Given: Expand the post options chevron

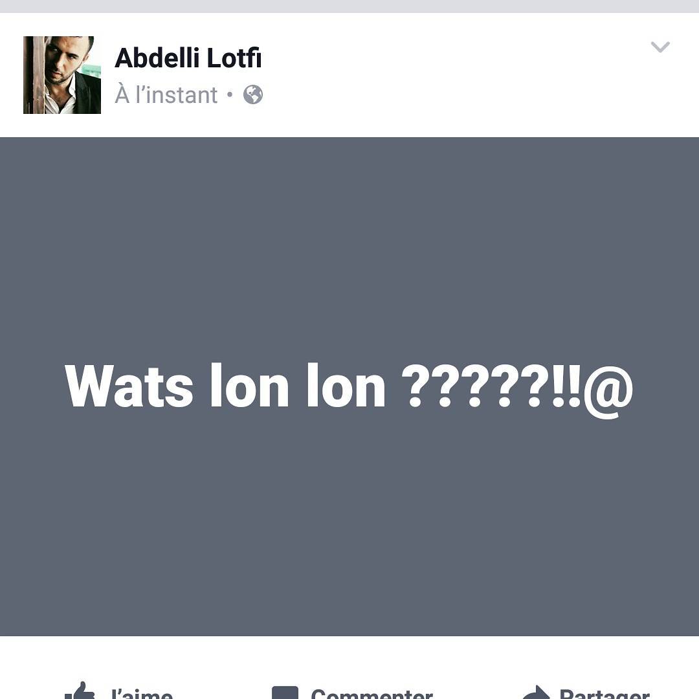Looking at the screenshot, I should (660, 47).
